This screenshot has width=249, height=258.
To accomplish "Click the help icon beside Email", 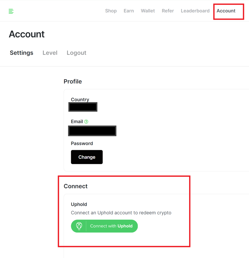I will (x=86, y=122).
